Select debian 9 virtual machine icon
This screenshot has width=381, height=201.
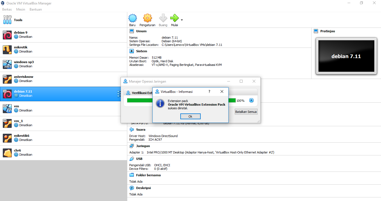click(x=7, y=35)
